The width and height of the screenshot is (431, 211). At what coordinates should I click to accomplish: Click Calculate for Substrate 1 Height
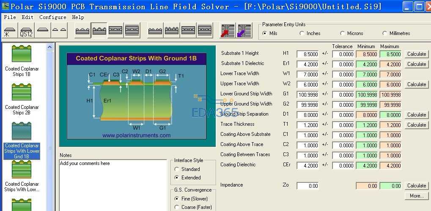[x=417, y=54]
